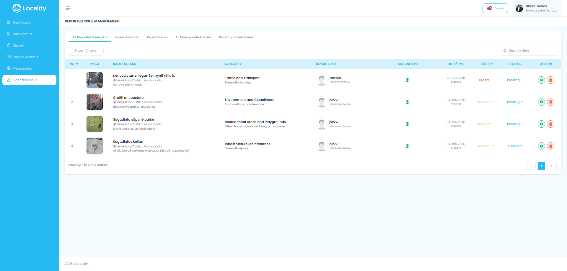Go to next page with pagination arrow
The height and width of the screenshot is (271, 567).
[x=552, y=166]
